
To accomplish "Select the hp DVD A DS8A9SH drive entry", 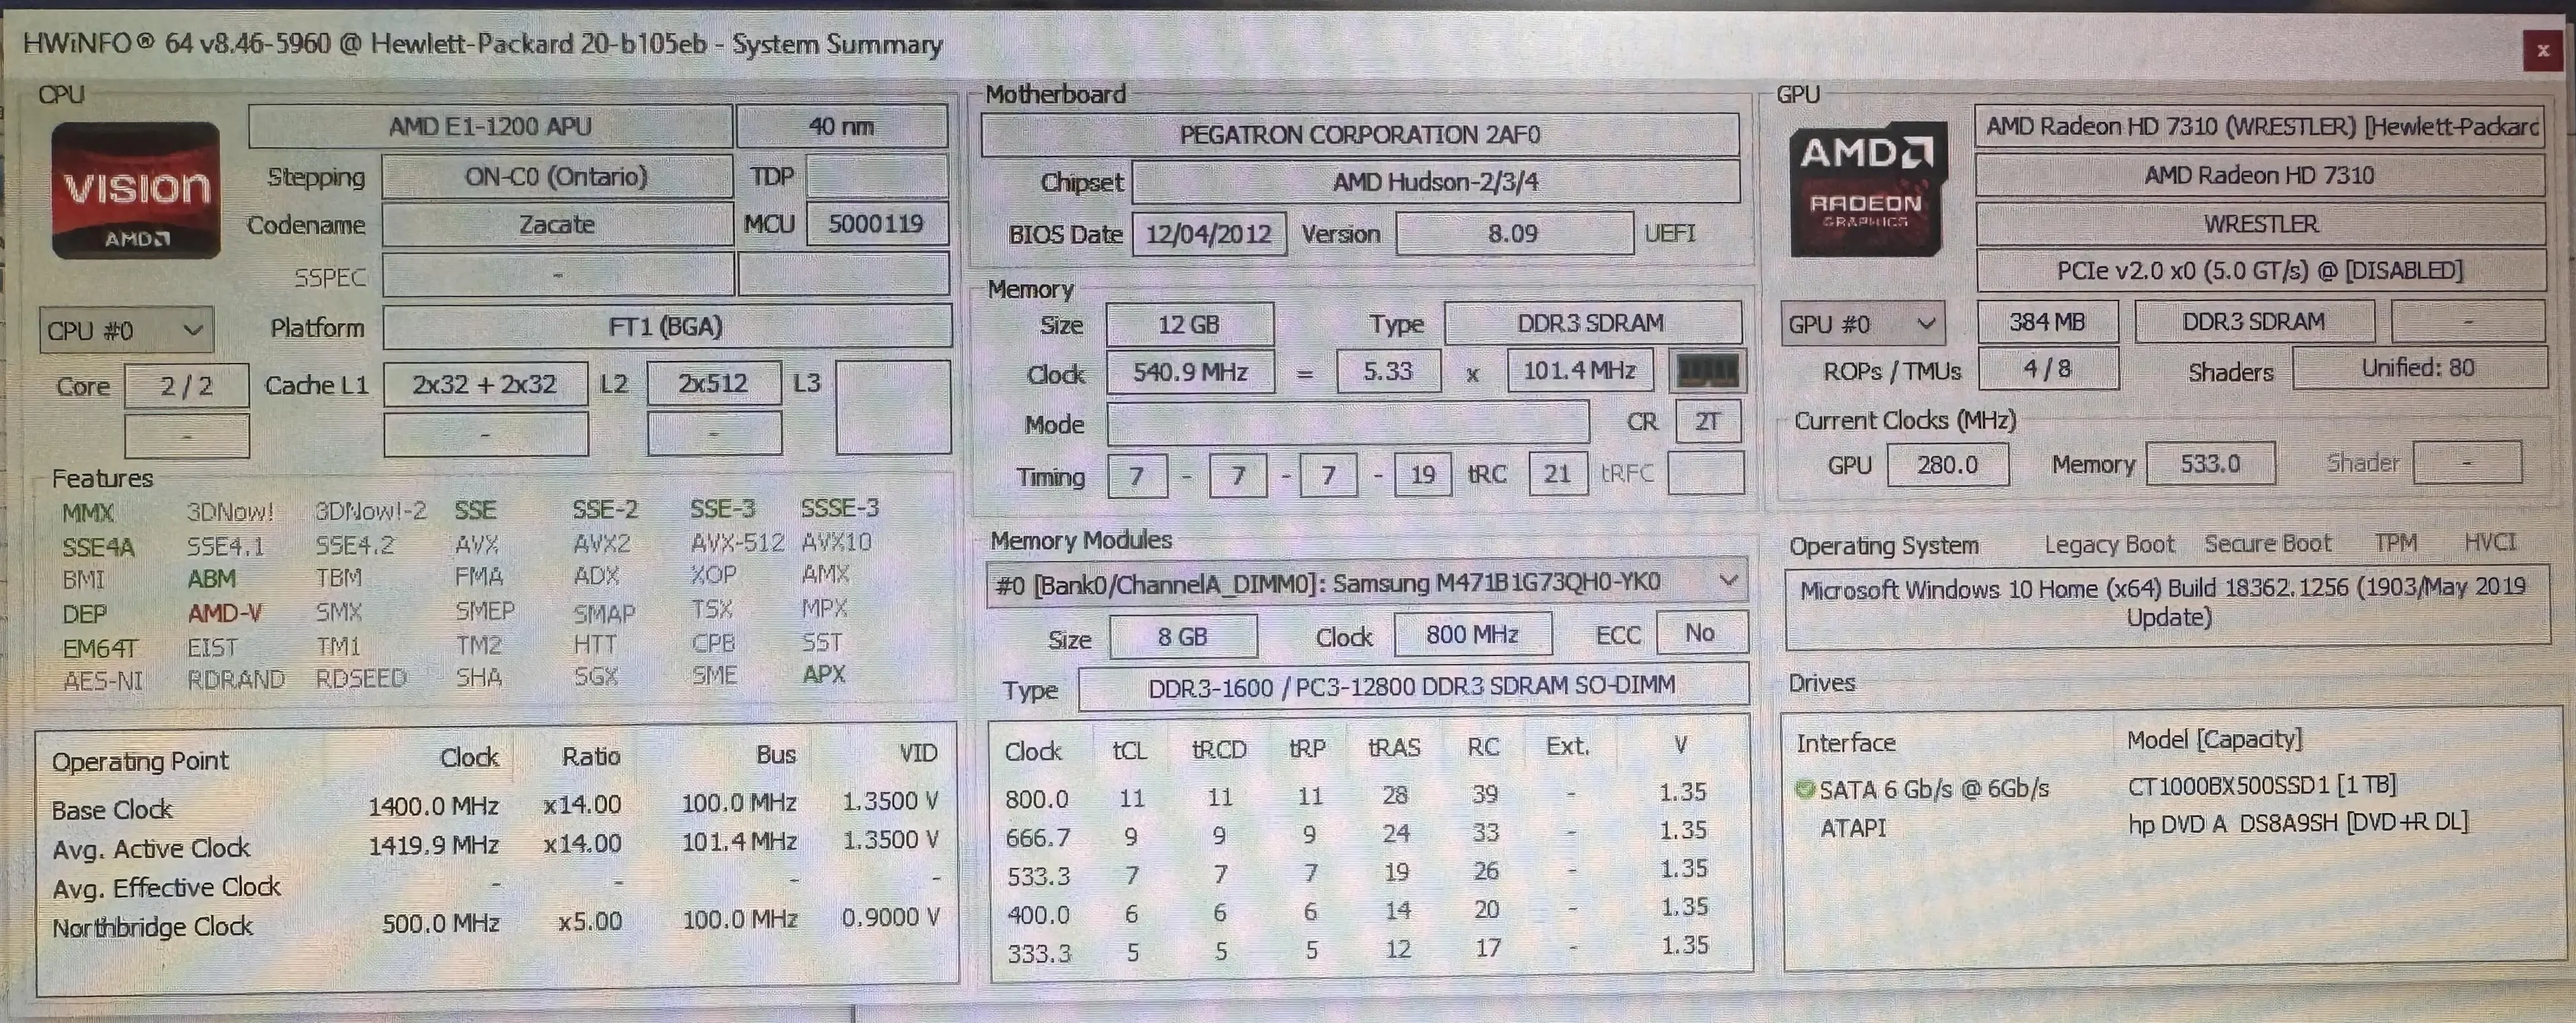I will point(2297,823).
